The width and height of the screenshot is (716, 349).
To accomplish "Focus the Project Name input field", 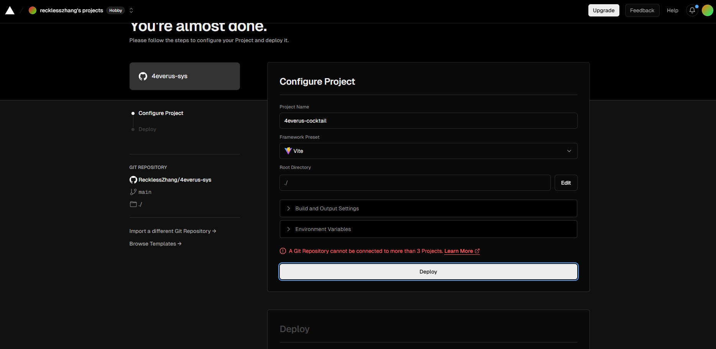I will pos(428,121).
